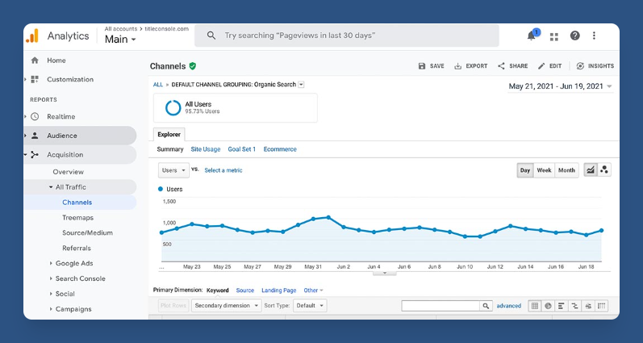The width and height of the screenshot is (643, 343).
Task: Click the Insights circular icon
Action: coord(580,66)
